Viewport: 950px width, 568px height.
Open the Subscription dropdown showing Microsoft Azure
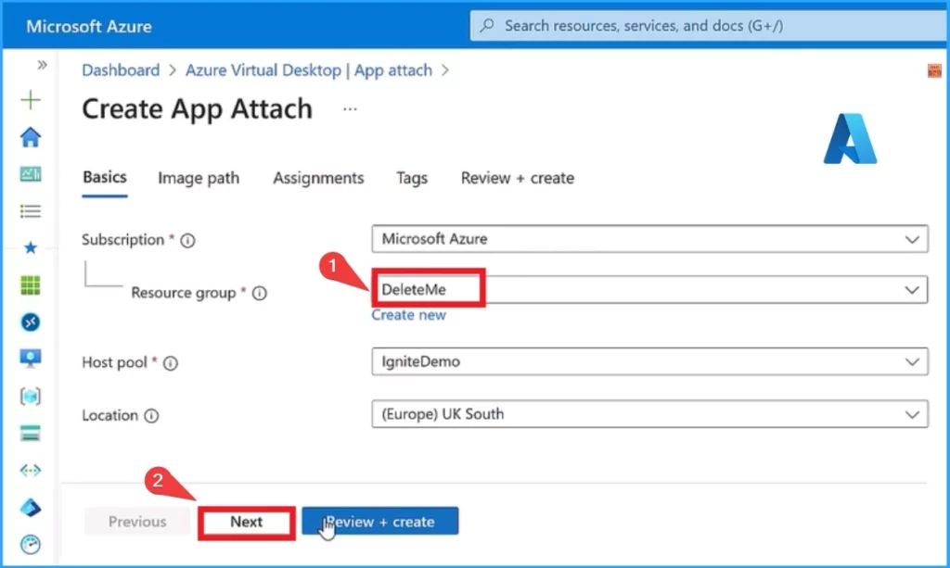point(649,239)
